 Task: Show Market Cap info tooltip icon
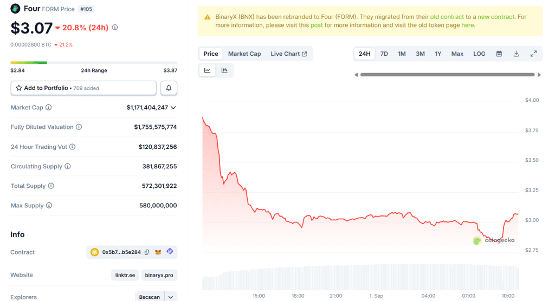(x=49, y=108)
